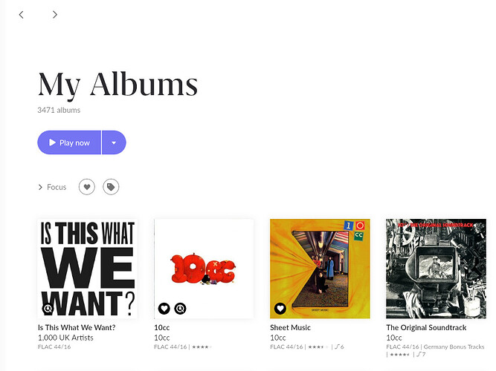Viewport: 496px width, 371px height.
Task: Go forward with the right arrow
Action: click(x=55, y=15)
